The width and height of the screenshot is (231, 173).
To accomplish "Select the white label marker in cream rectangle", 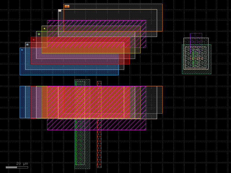I will (x=60, y=10).
